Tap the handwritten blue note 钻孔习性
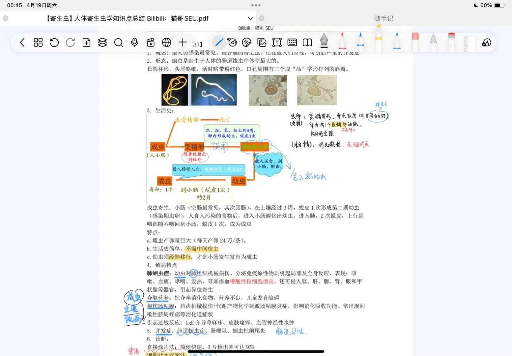Image resolution: width=512 pixels, height=356 pixels. tap(291, 331)
